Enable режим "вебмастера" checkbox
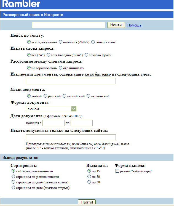Viewport: 174px width, 206px height. point(117,171)
